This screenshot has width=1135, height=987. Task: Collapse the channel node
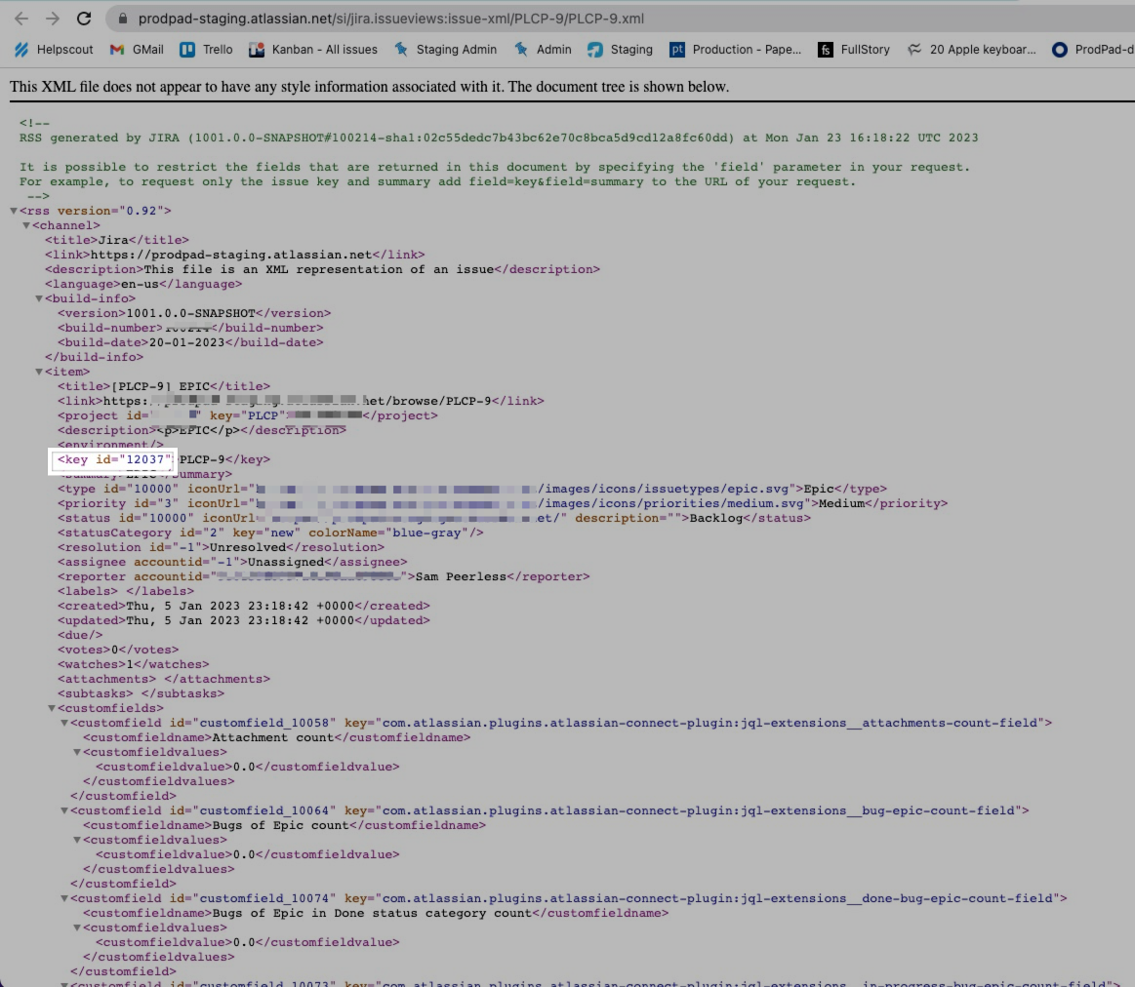click(x=26, y=225)
